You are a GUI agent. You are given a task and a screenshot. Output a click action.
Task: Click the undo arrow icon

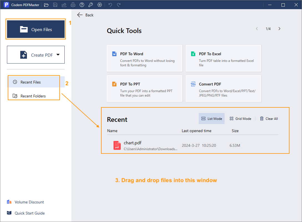pos(110,5)
